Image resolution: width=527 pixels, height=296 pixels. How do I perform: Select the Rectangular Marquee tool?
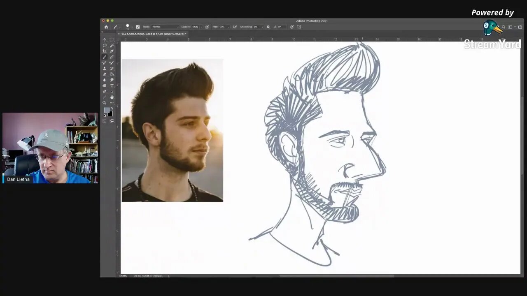point(112,40)
